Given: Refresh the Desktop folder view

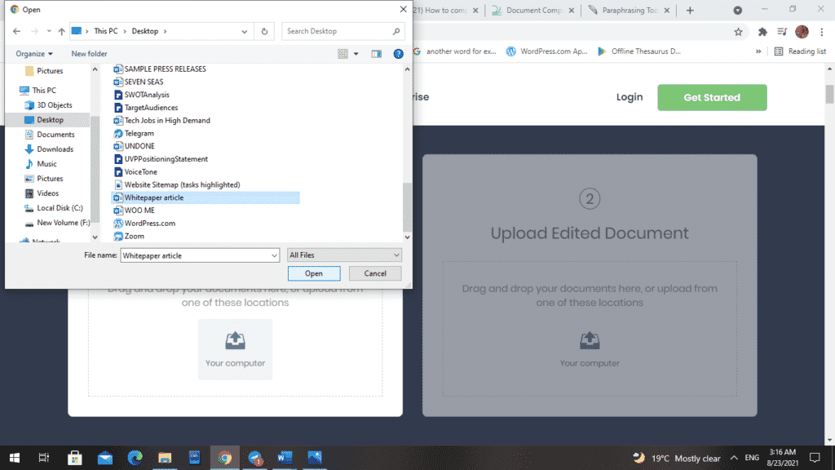Looking at the screenshot, I should click(x=264, y=30).
